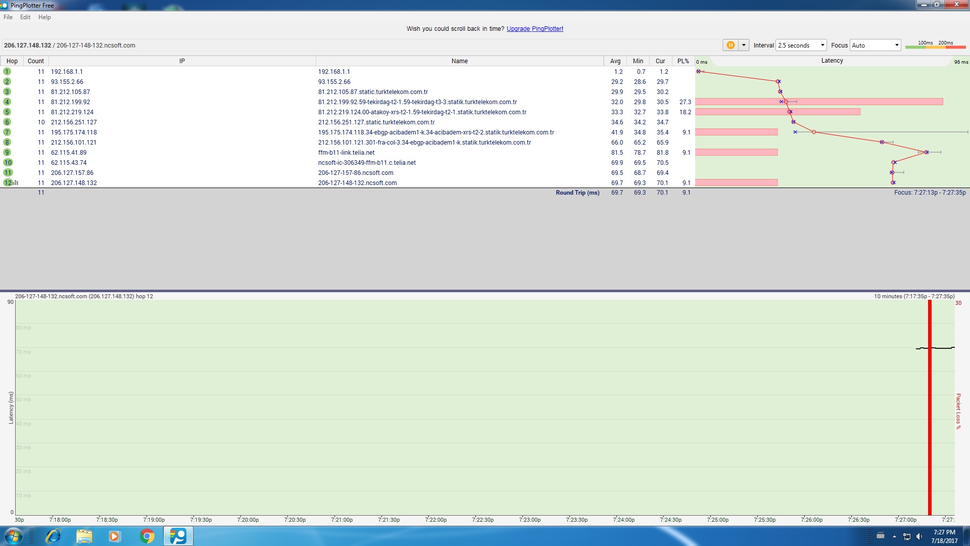Viewport: 970px width, 546px height.
Task: Open the File menu
Action: pyautogui.click(x=8, y=17)
